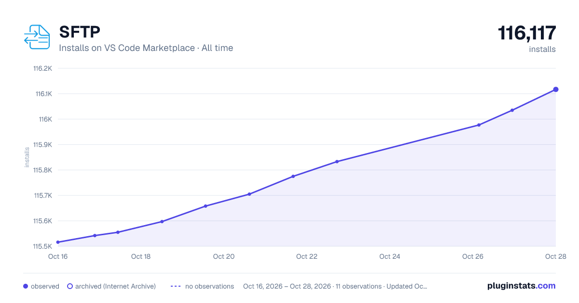Click the data point just above 116K

tap(512, 110)
